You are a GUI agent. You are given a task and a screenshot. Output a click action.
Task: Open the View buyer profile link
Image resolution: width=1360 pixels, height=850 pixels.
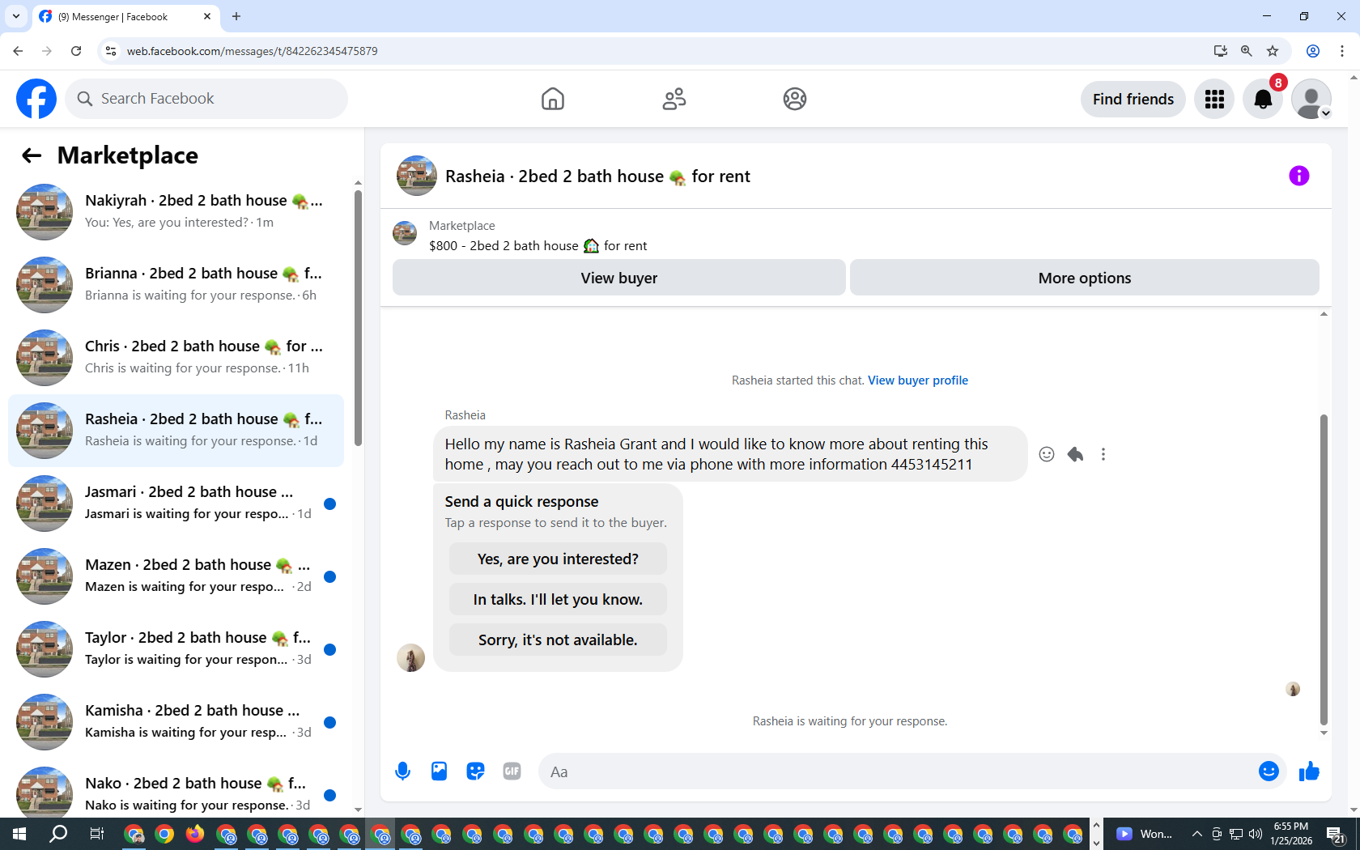918,380
